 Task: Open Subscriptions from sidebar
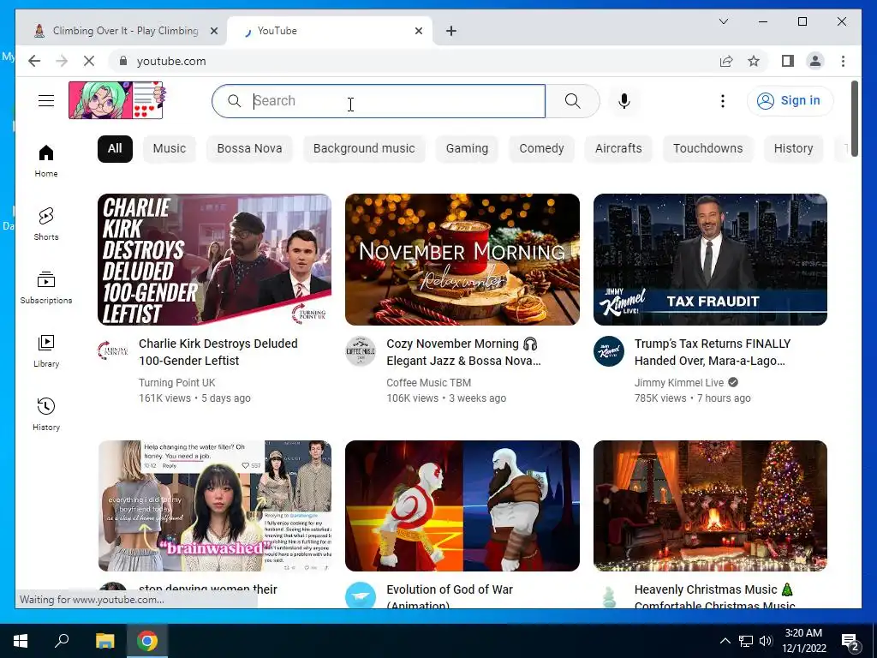click(46, 287)
